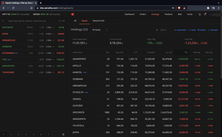Image resolution: width=222 pixels, height=137 pixels.
Task: Go to the Dashboard menu
Action: (130, 14)
